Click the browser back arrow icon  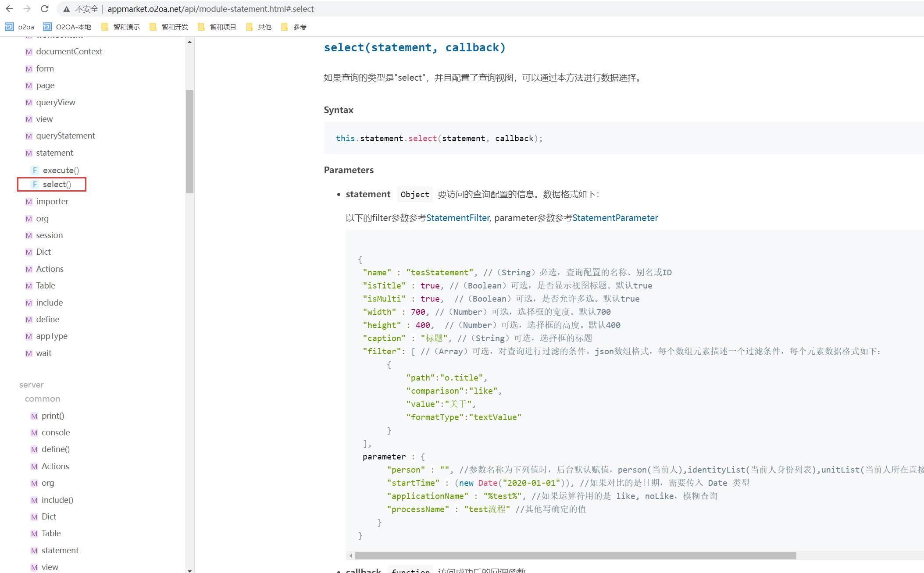click(9, 9)
